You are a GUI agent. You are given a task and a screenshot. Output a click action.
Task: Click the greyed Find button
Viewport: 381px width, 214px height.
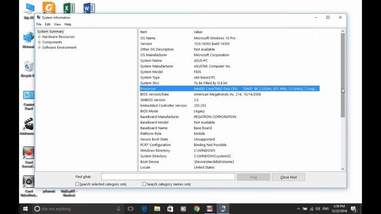pyautogui.click(x=254, y=177)
